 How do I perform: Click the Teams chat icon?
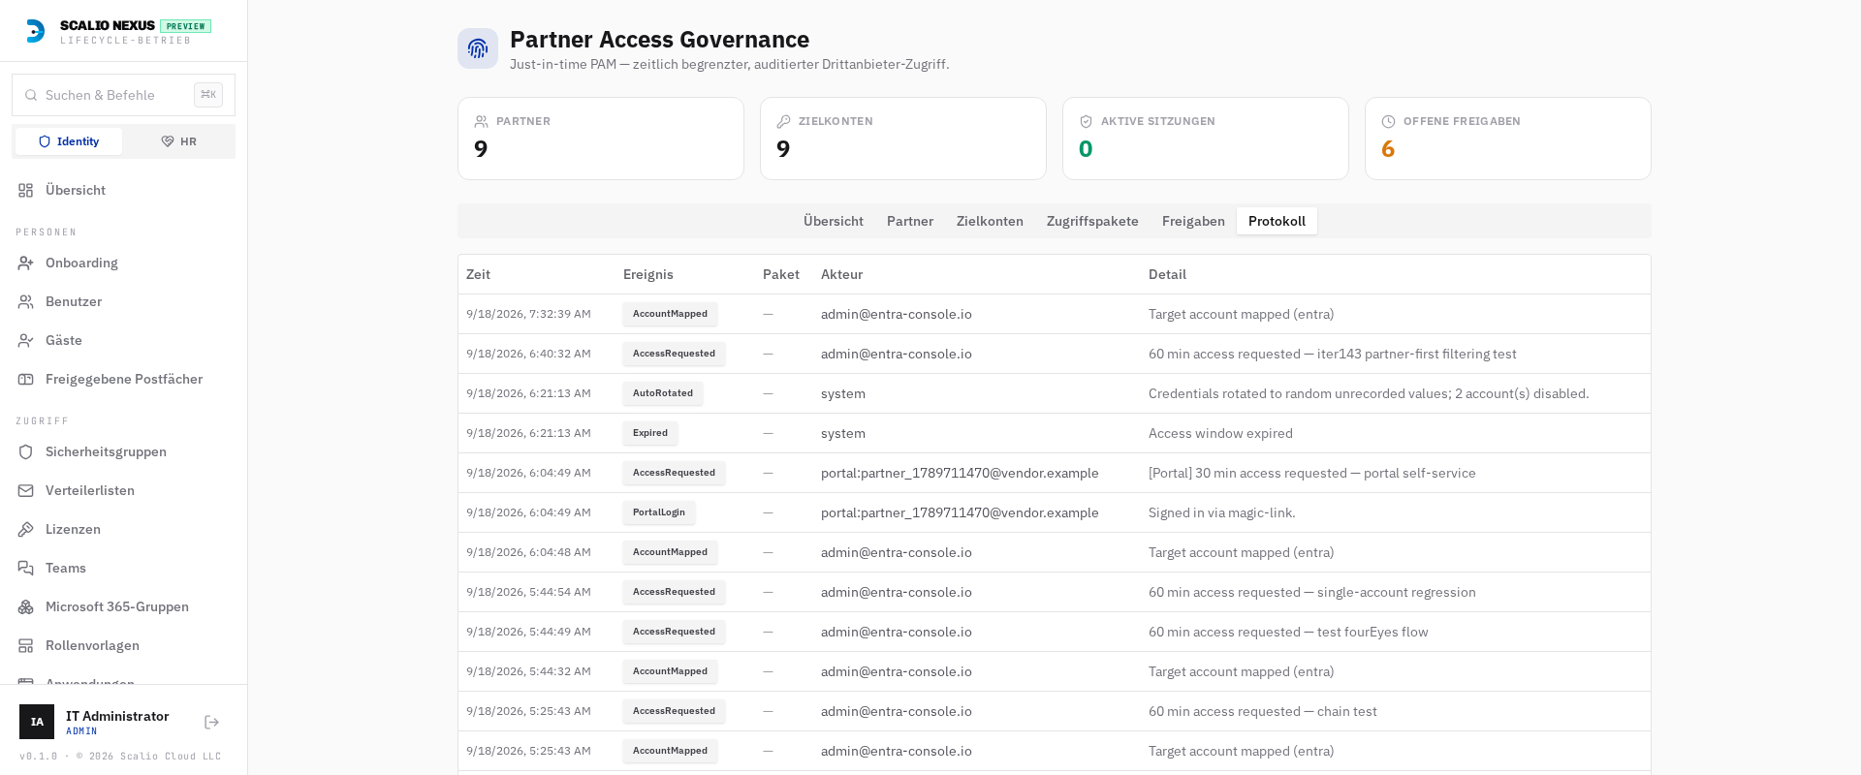[x=26, y=568]
